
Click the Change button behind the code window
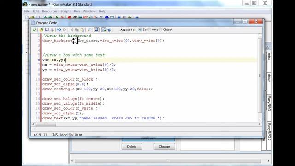[x=164, y=147]
